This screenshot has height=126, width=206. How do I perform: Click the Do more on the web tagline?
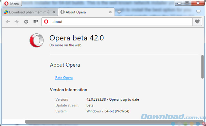coord(65,45)
